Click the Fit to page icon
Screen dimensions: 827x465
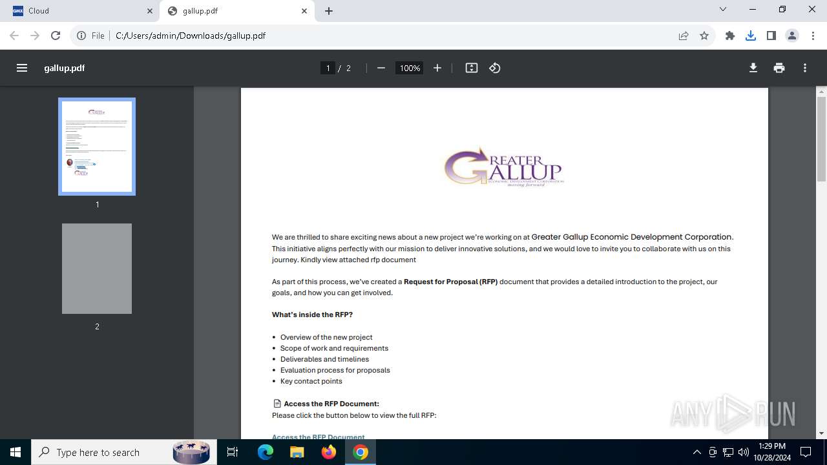coord(472,68)
